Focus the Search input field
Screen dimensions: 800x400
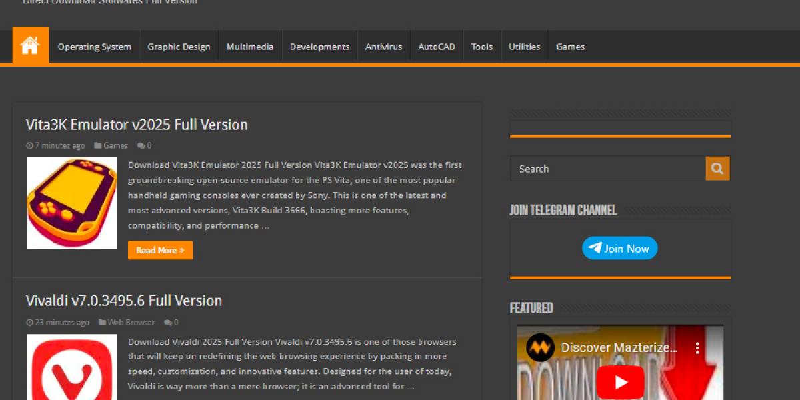(x=607, y=169)
